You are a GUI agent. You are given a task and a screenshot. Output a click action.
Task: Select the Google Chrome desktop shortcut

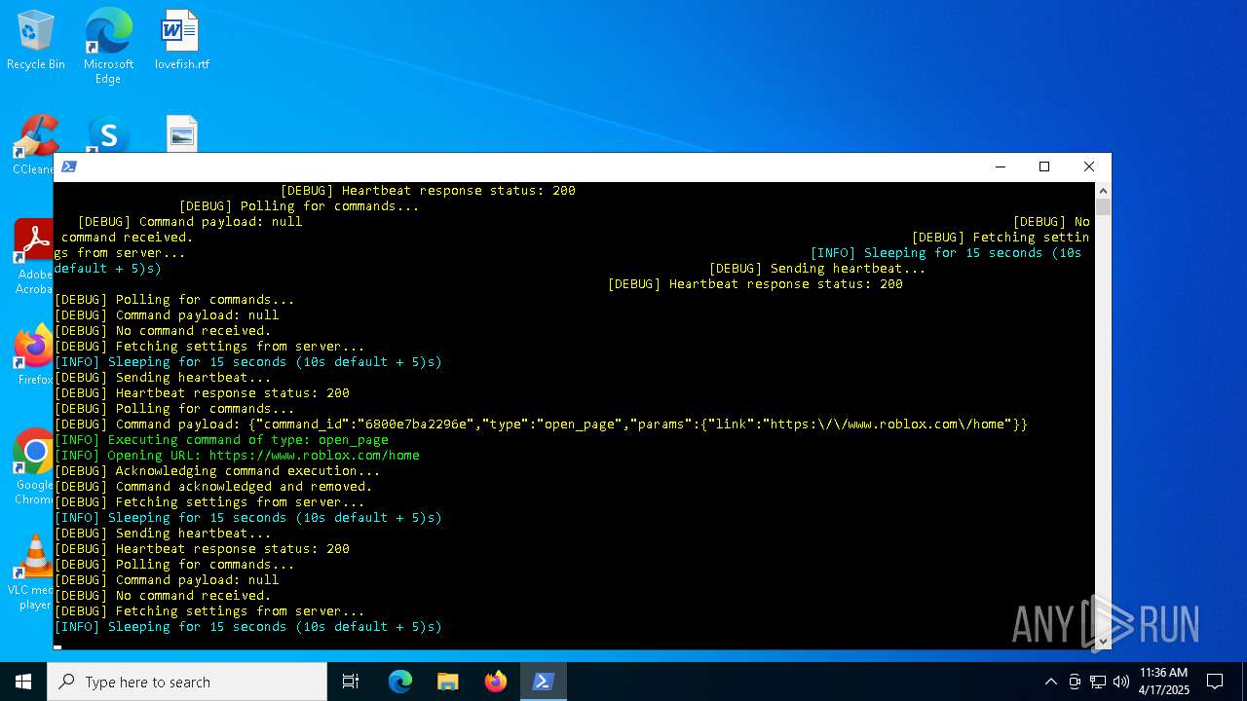coord(36,466)
